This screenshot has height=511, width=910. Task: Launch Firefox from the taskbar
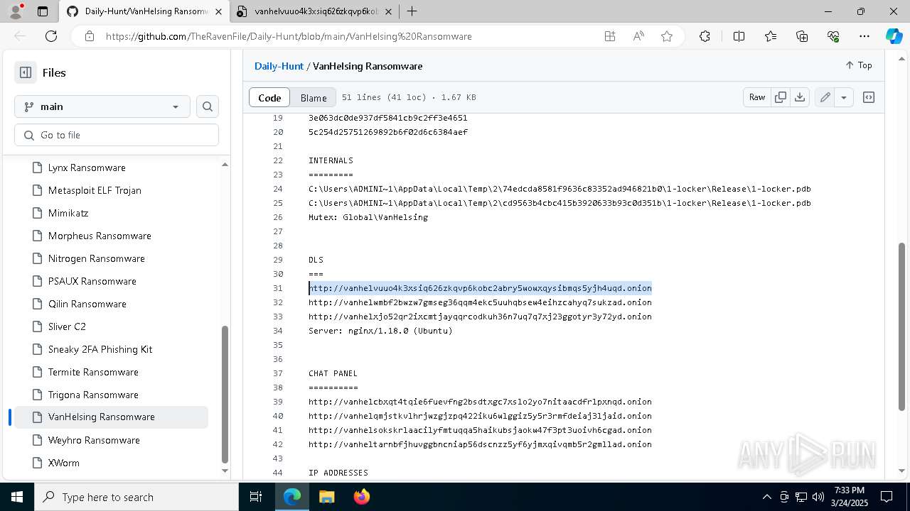[362, 497]
